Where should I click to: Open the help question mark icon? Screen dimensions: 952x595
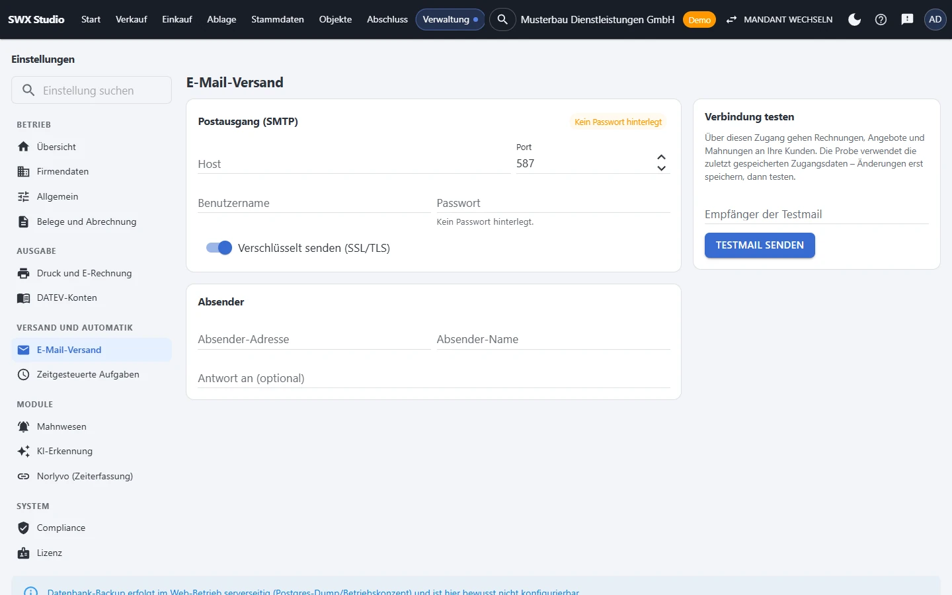[x=881, y=19]
